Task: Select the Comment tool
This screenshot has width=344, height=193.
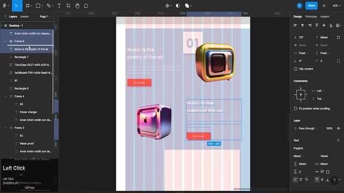Action: [x=86, y=6]
